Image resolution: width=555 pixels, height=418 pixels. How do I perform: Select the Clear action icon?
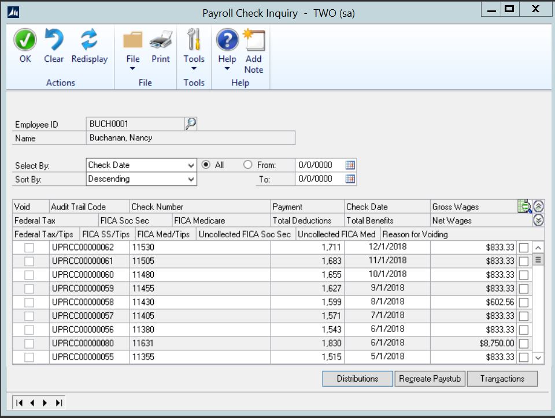[x=53, y=39]
